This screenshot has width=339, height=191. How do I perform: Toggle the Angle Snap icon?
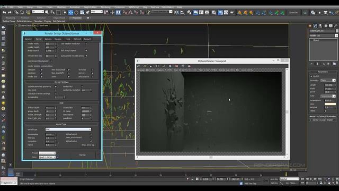pos(130,12)
